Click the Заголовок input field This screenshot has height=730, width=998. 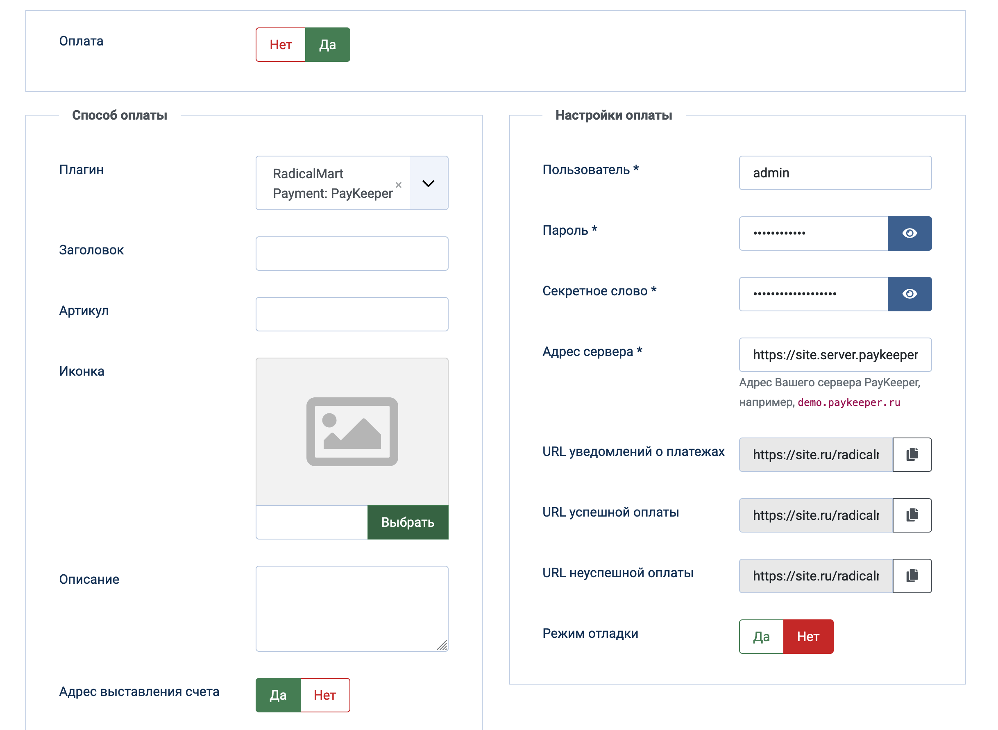click(352, 253)
